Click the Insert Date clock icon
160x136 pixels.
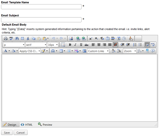pos(124,38)
